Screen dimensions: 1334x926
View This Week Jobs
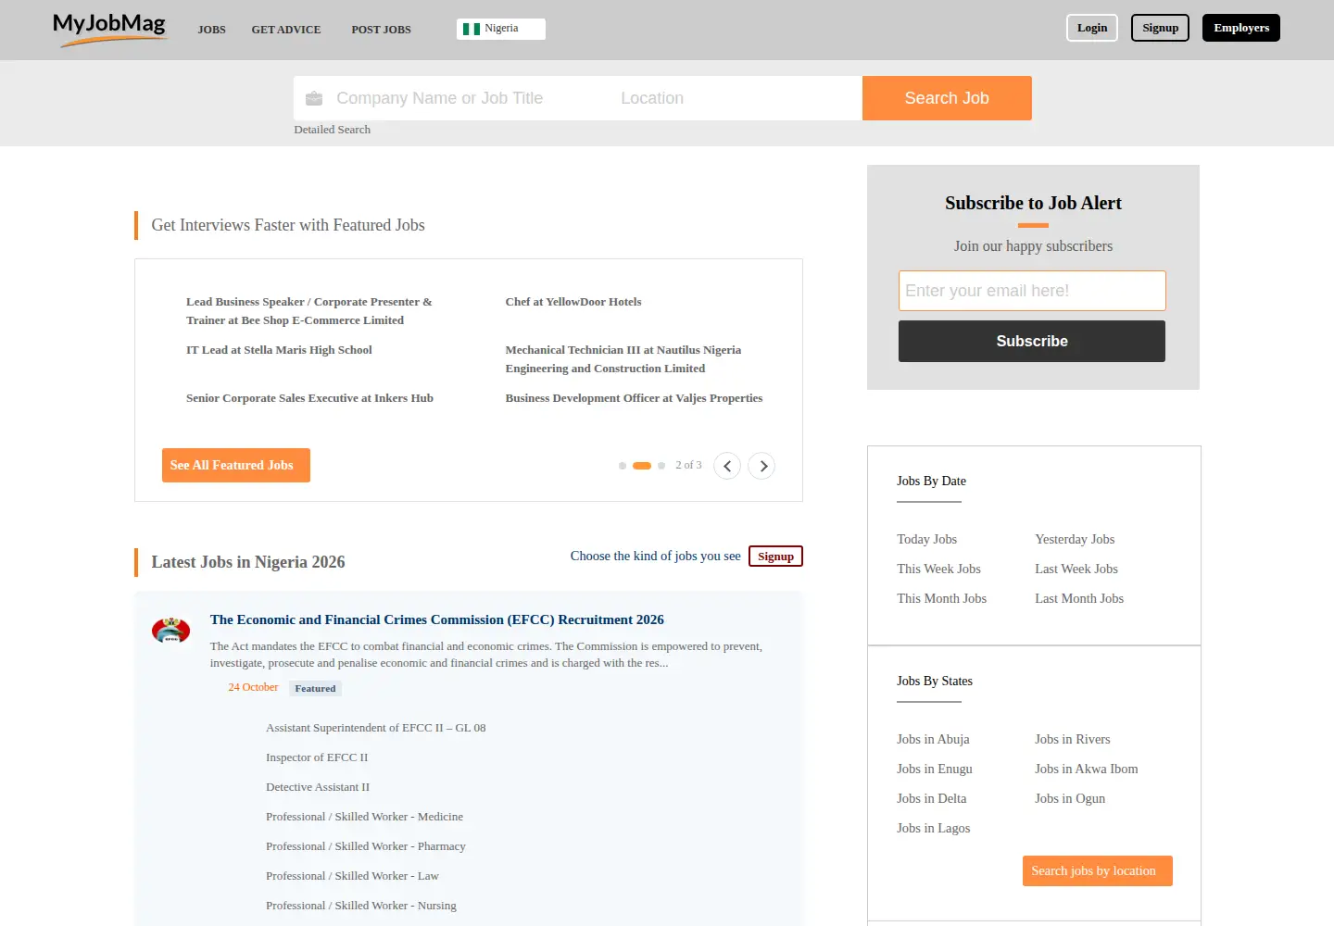tap(938, 569)
